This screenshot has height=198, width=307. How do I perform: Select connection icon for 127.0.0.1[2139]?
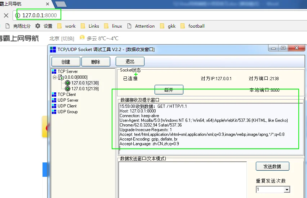pos(67,89)
